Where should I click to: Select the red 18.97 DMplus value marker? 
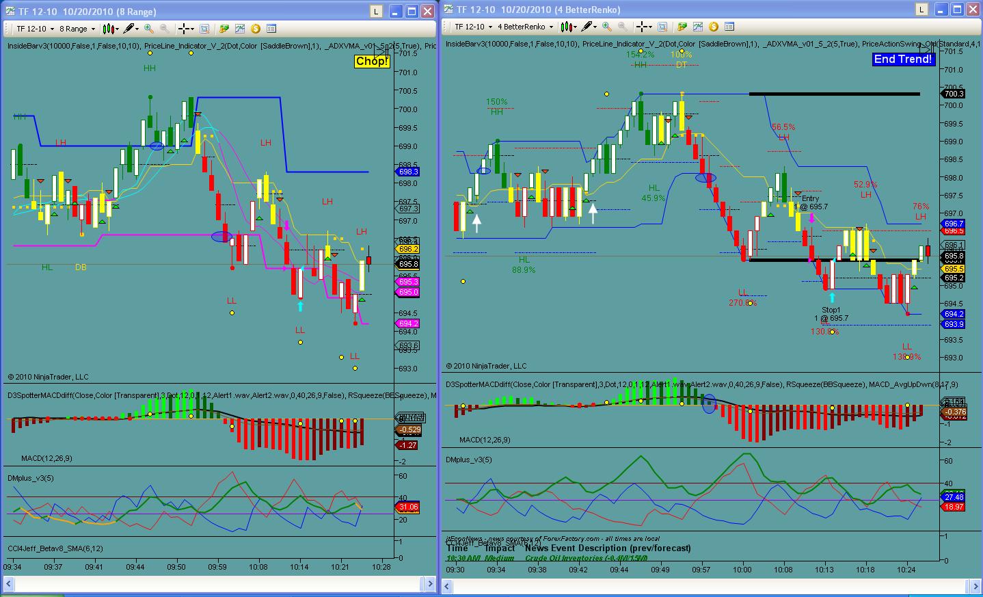954,507
